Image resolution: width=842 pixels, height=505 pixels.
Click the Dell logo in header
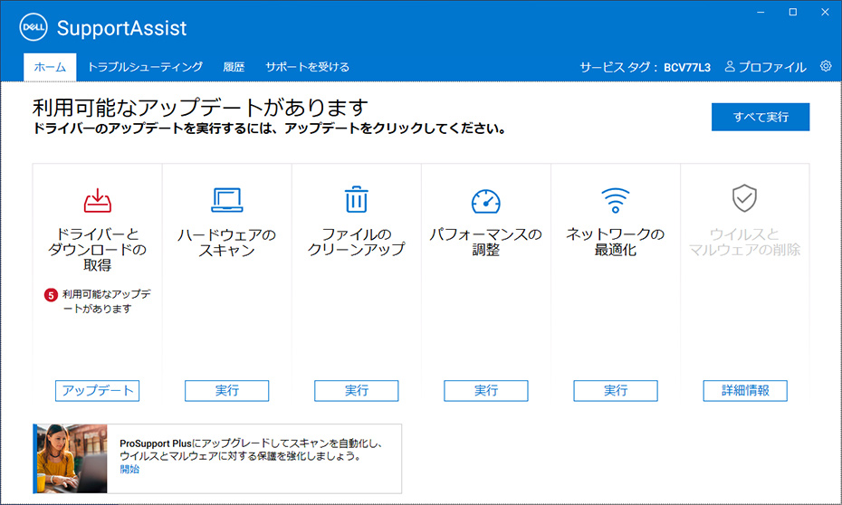(33, 28)
